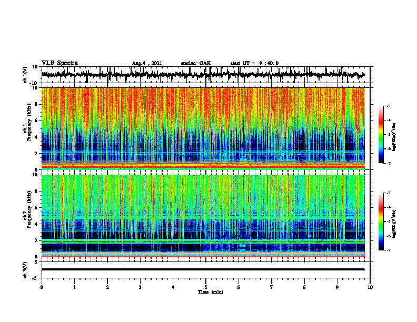This screenshot has height=322, width=417.
Task: Click time axis tick label "7"
Action: point(272,287)
